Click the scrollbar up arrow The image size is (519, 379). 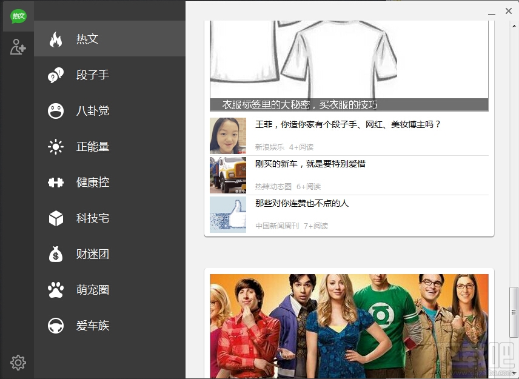point(514,25)
